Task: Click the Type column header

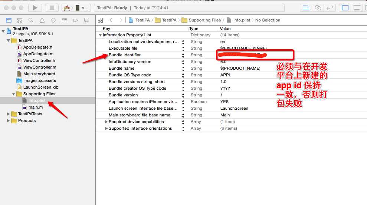Action: pyautogui.click(x=194, y=29)
